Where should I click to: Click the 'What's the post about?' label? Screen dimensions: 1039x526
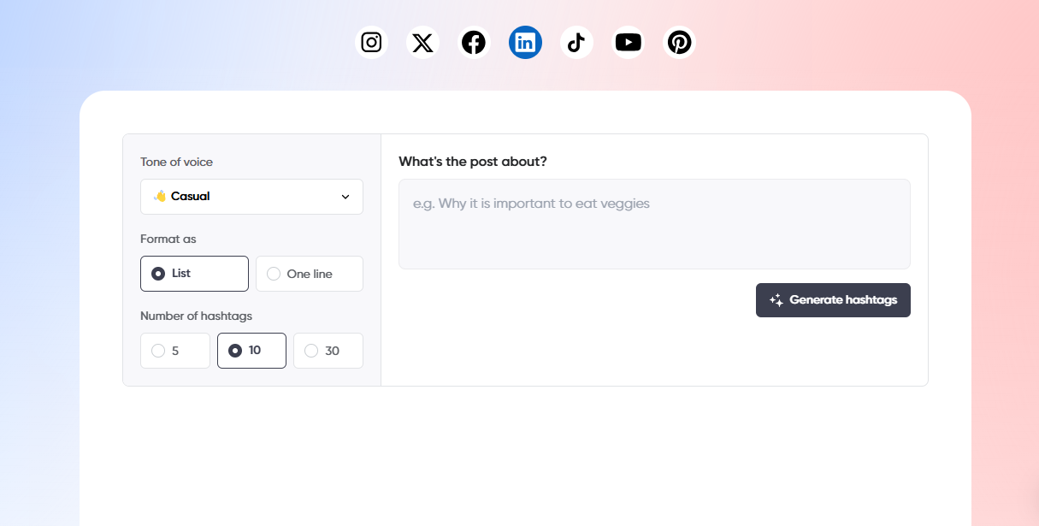coord(473,162)
